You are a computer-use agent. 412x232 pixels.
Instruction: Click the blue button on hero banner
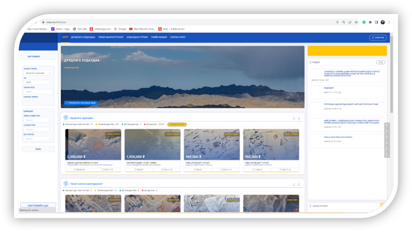pos(81,103)
